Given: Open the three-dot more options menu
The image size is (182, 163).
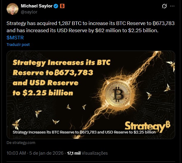Looking at the screenshot, I should click(x=172, y=6).
